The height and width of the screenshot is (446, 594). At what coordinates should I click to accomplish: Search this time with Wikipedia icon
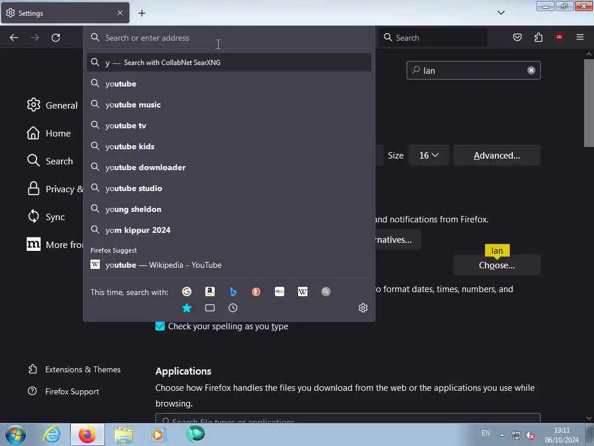pos(302,292)
